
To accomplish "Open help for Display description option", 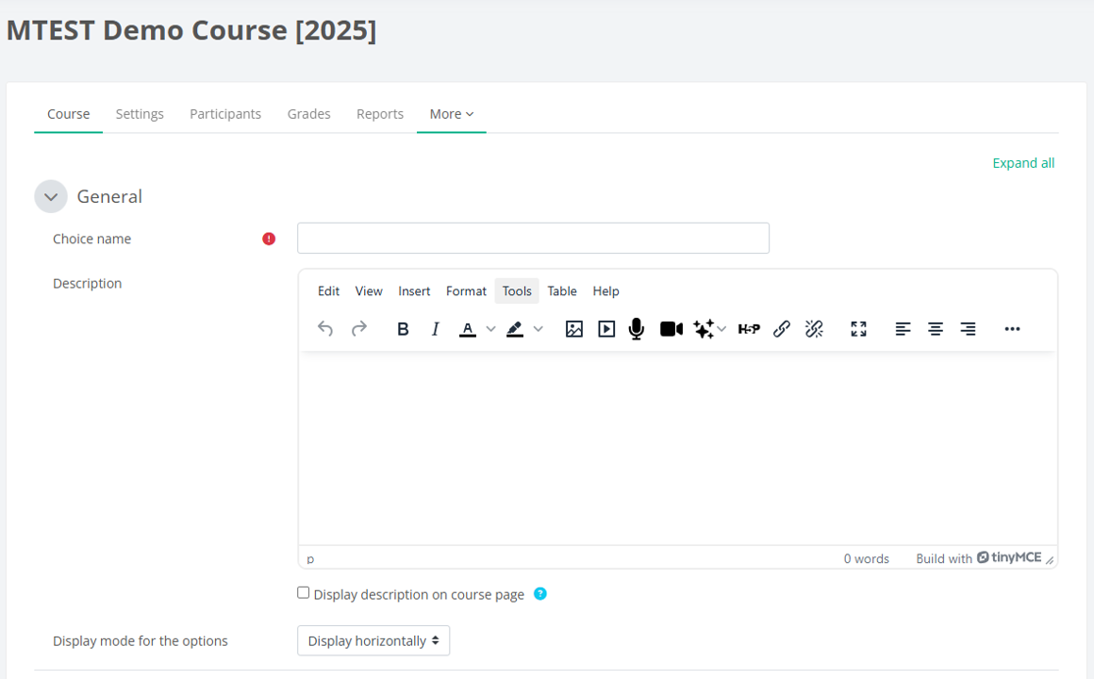I will point(539,594).
